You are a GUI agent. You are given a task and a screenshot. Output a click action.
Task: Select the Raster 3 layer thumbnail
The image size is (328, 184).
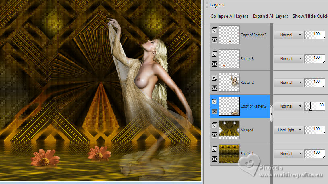point(229,59)
